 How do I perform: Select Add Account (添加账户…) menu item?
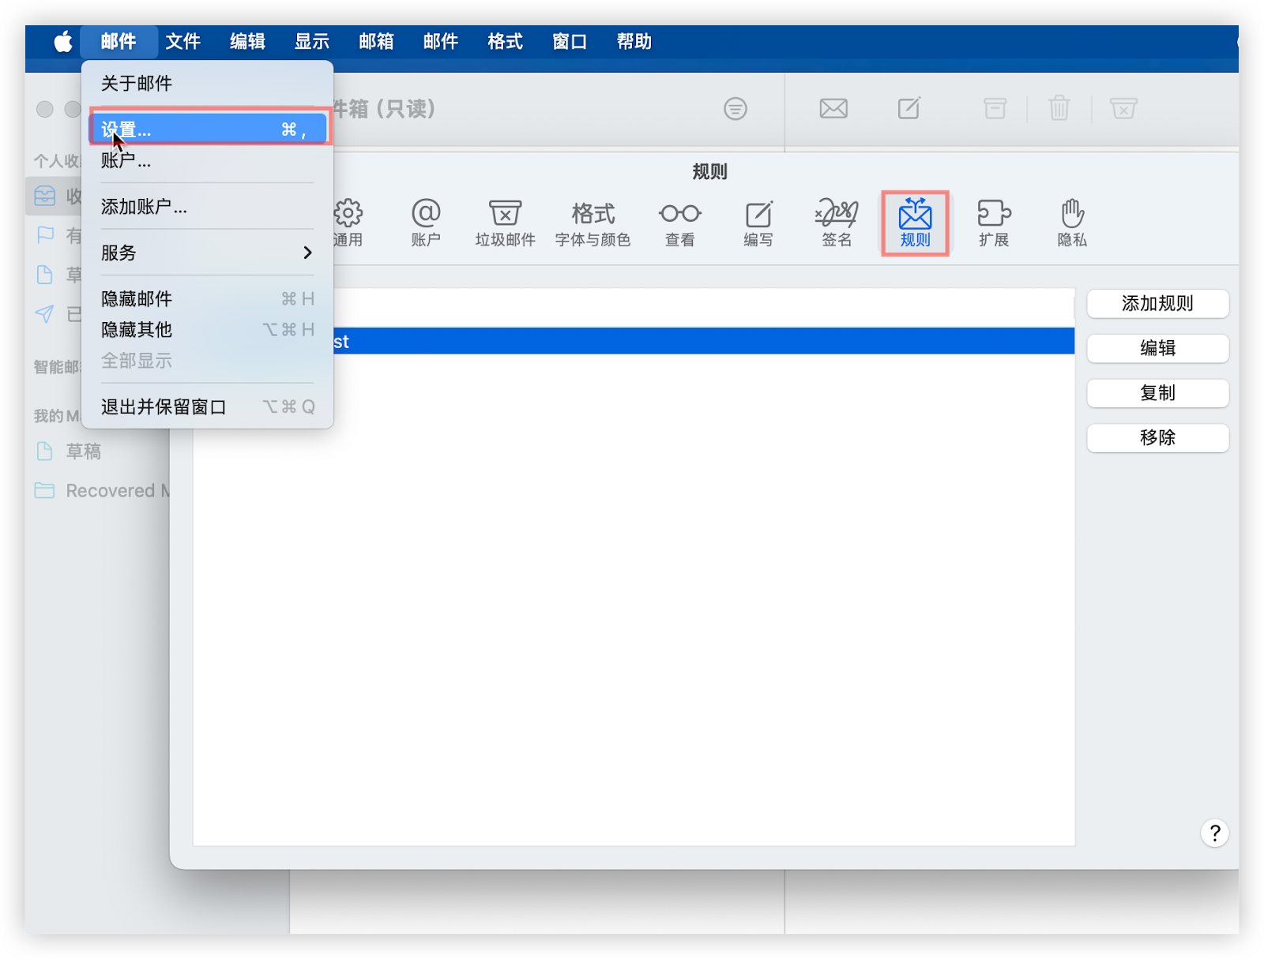point(144,207)
